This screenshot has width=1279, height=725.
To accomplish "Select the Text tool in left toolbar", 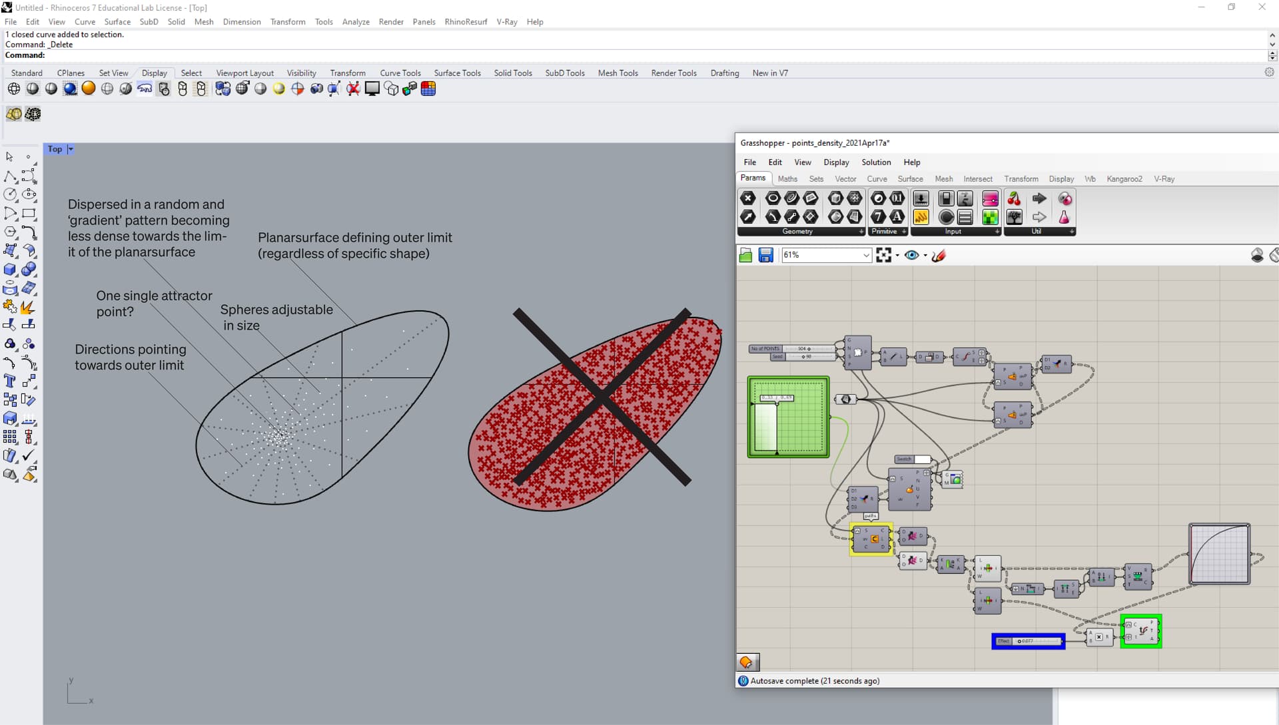I will 10,381.
